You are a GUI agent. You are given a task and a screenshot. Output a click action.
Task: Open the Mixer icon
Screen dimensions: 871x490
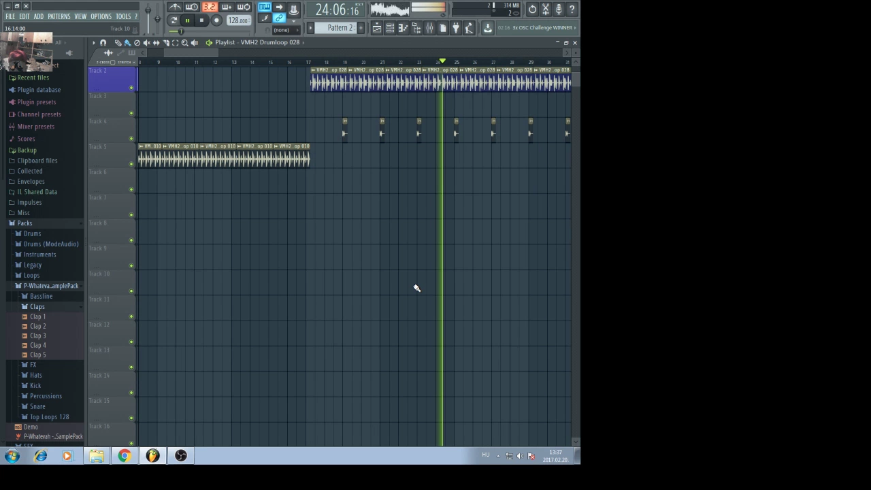pos(429,28)
